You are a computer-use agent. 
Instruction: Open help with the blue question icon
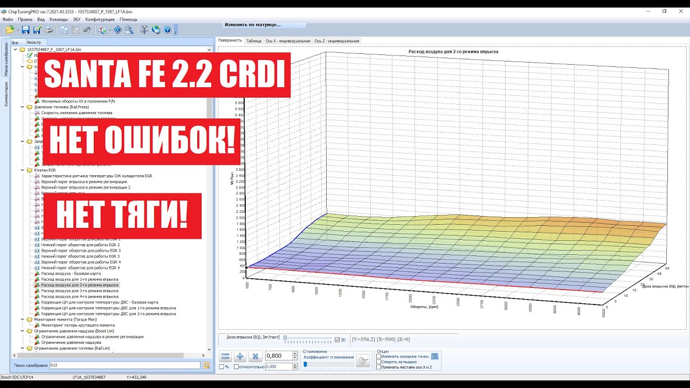click(x=168, y=30)
